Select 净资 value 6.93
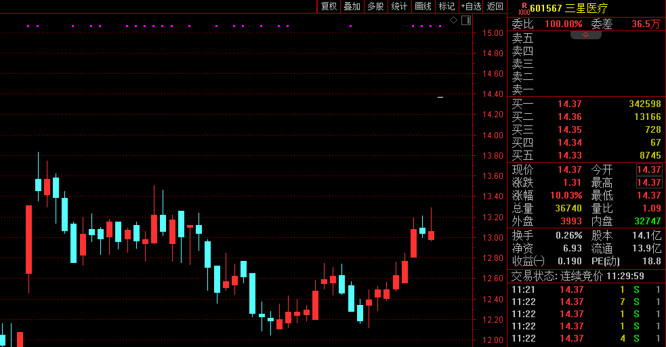The width and height of the screenshot is (666, 347). [572, 248]
